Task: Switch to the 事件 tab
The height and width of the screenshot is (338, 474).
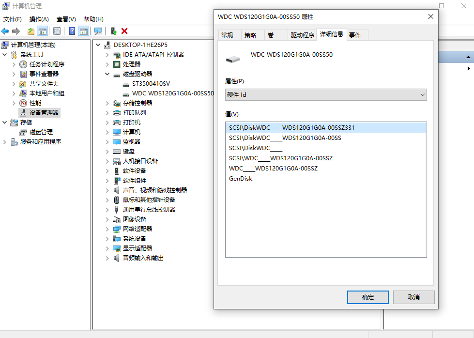Action: pyautogui.click(x=356, y=34)
